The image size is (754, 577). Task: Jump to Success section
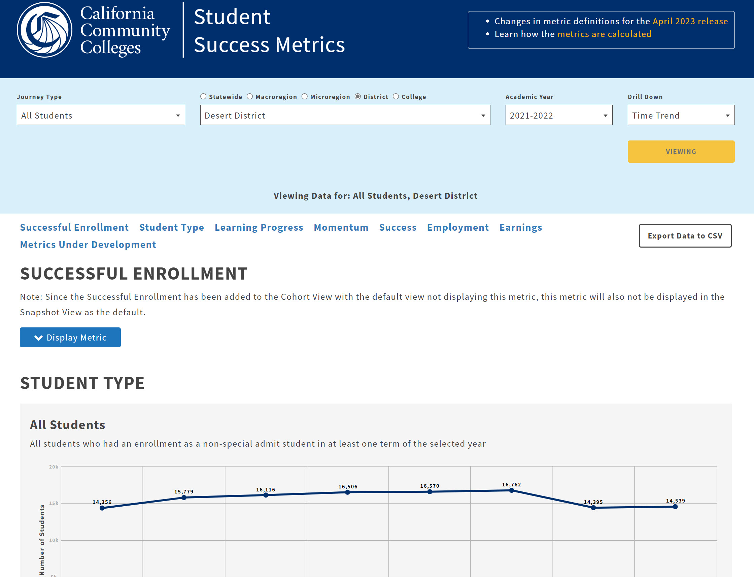(x=398, y=227)
